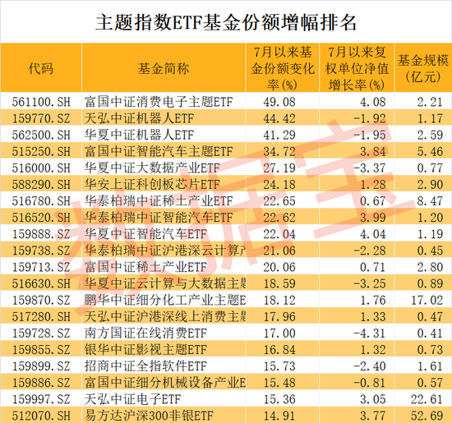Select fund name 华泰柏瑞中证智能汽车ETF
Viewport: 452px width, 423px height.
(x=159, y=218)
